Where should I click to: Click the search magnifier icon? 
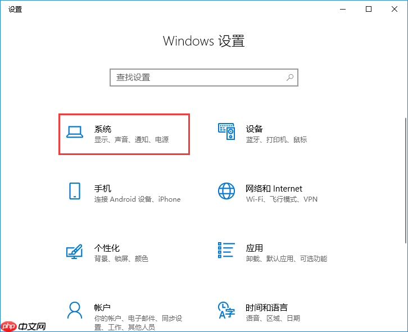[290, 78]
